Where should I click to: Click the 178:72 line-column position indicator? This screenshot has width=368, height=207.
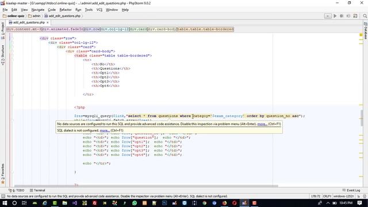[x=316, y=196]
